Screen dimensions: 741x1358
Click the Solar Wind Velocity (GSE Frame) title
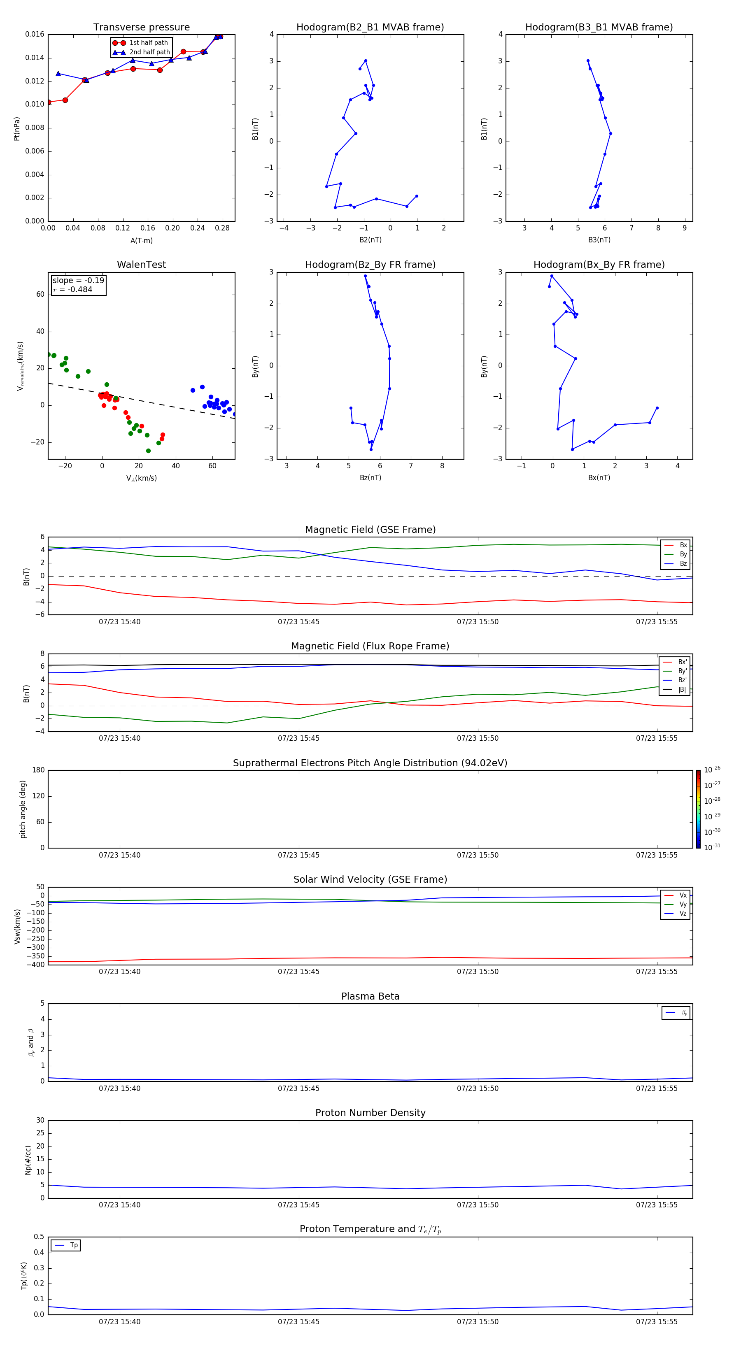[x=370, y=879]
